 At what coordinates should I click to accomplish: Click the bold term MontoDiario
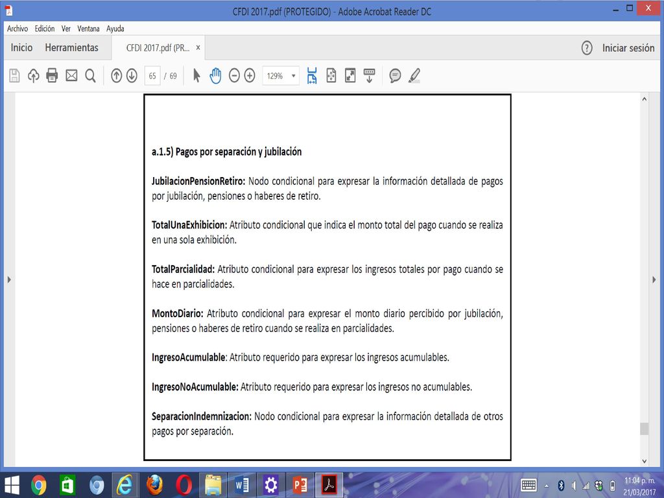178,313
